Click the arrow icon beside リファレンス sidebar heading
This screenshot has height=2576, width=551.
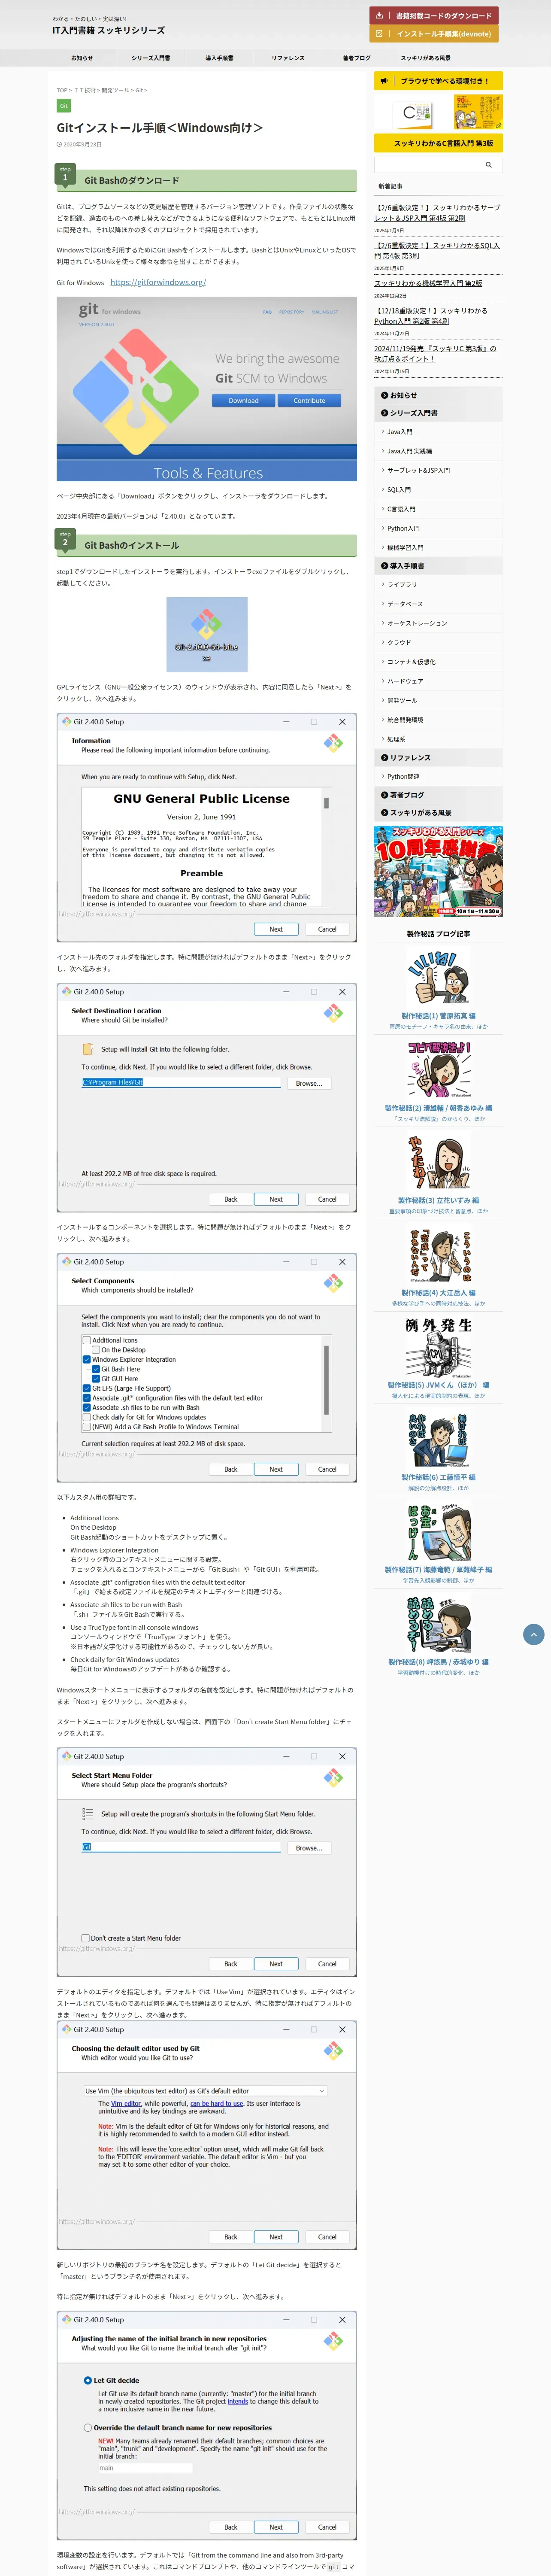point(384,758)
